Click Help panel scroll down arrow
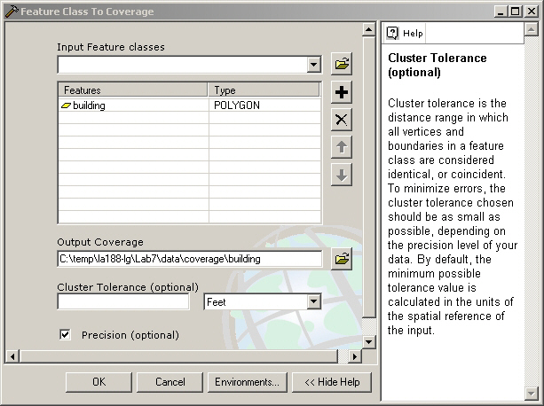Image resolution: width=544 pixels, height=406 pixels. pyautogui.click(x=532, y=393)
